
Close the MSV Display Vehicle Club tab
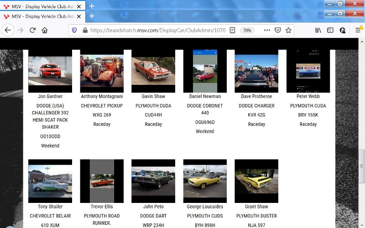coord(79,16)
